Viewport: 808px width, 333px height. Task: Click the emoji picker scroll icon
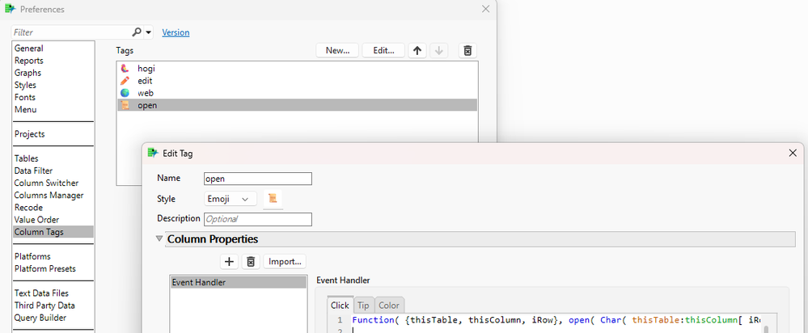coord(273,199)
